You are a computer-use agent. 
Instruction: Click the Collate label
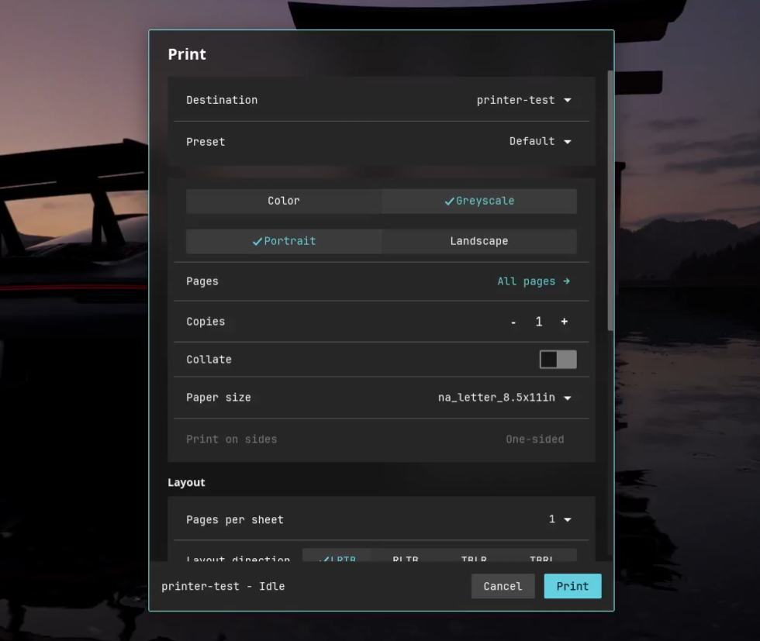209,360
